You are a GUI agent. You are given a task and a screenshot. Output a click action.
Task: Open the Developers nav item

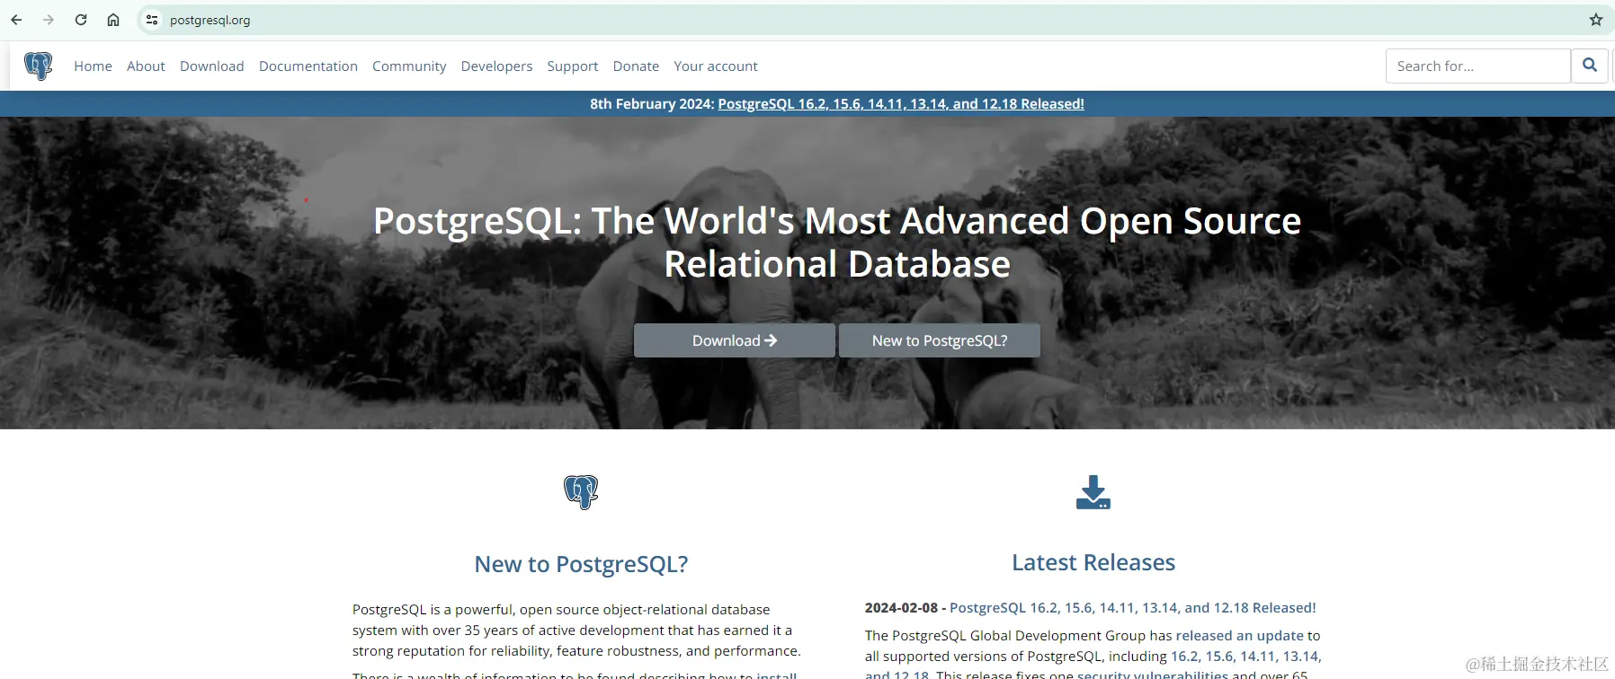pyautogui.click(x=496, y=66)
